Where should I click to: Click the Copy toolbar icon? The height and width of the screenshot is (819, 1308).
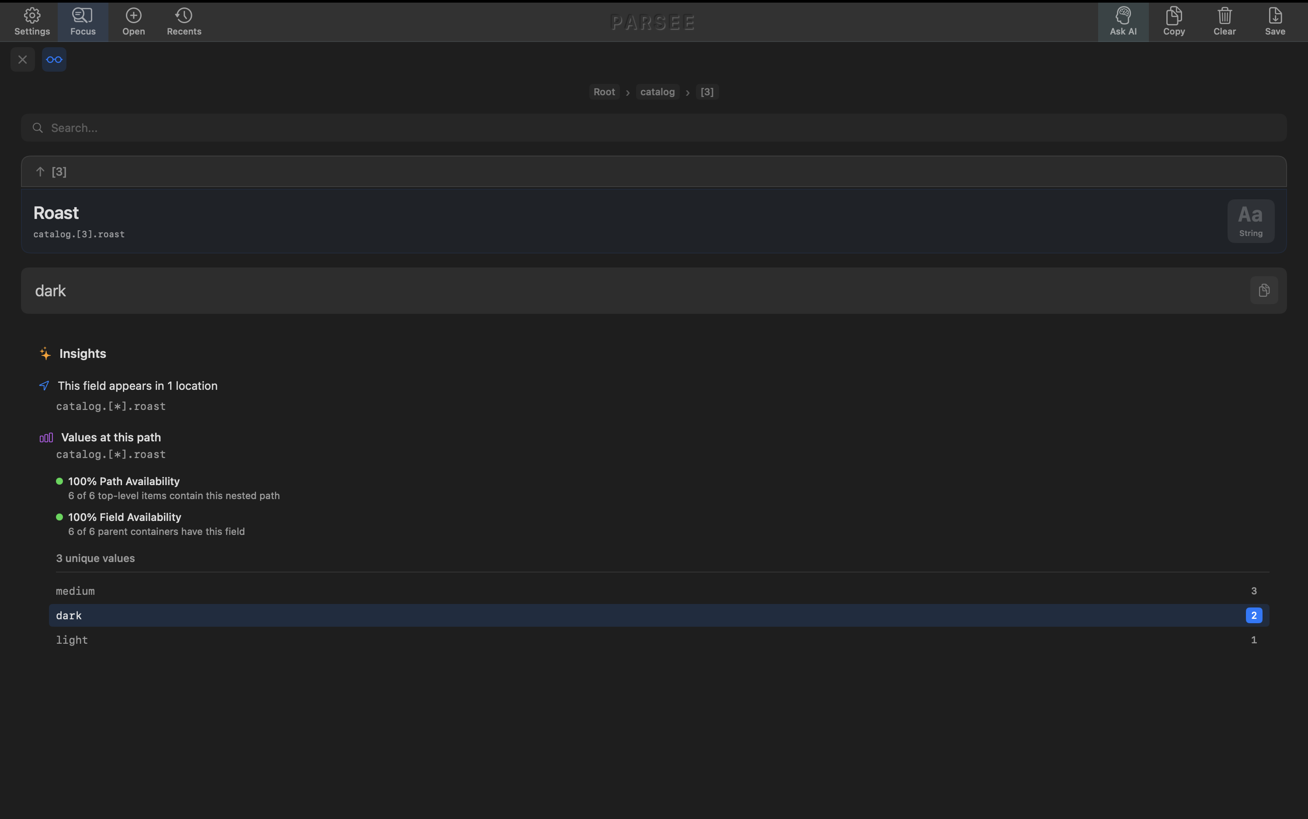[1174, 22]
